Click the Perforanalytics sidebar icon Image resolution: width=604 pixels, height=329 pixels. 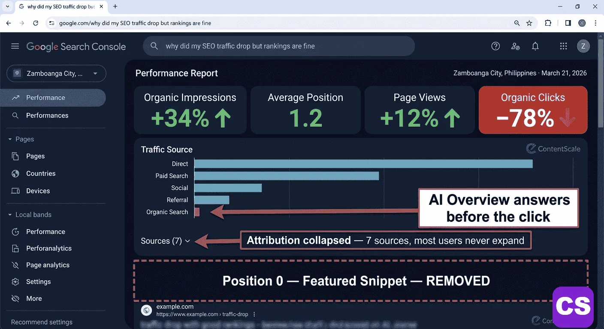click(x=14, y=248)
